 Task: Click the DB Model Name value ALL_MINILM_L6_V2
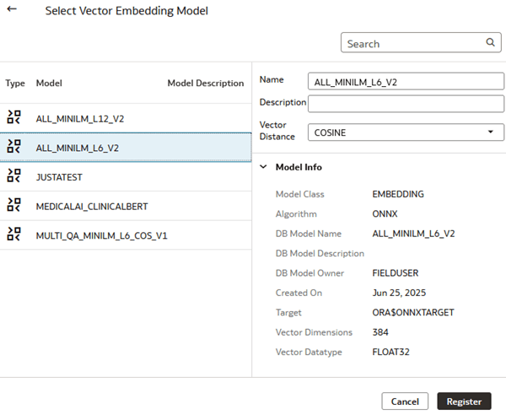tap(413, 234)
